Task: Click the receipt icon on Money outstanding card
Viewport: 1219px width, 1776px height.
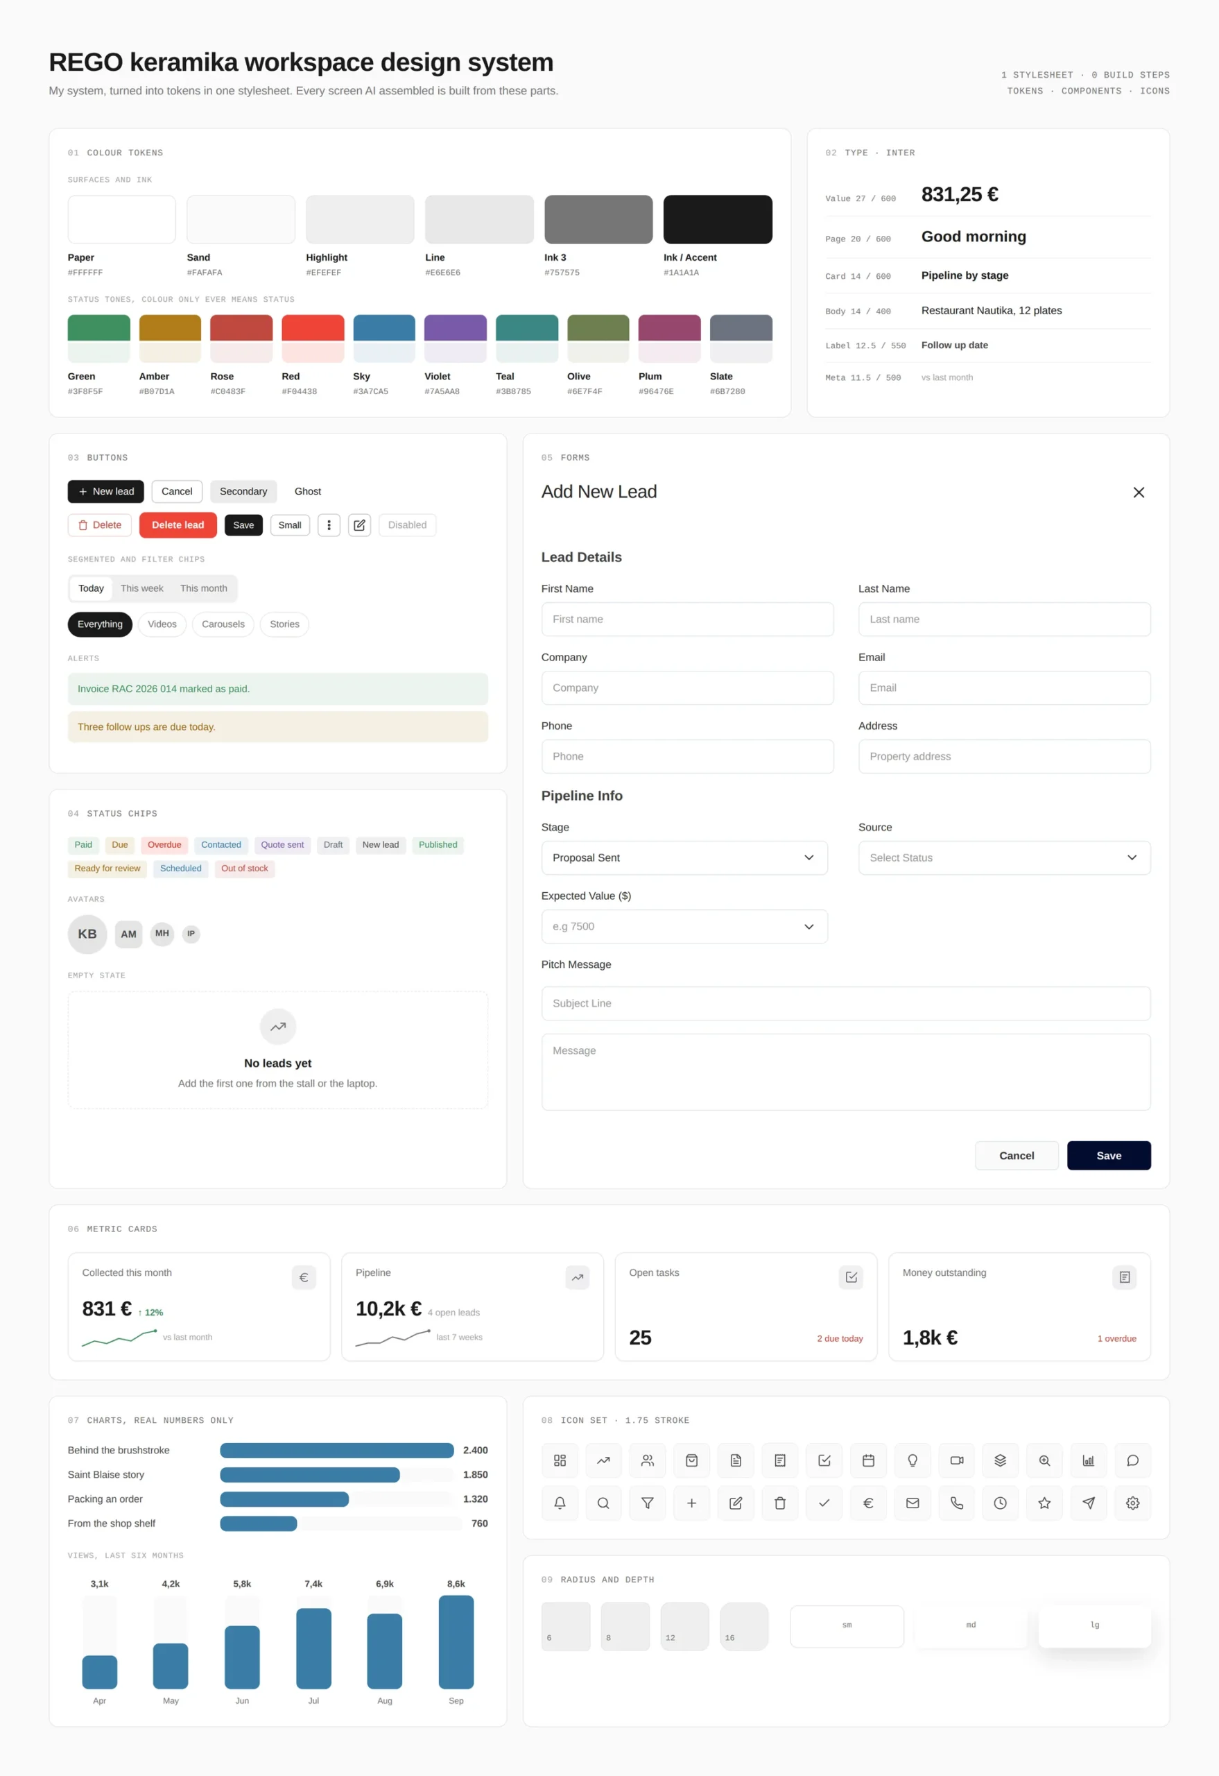Action: (x=1124, y=1277)
